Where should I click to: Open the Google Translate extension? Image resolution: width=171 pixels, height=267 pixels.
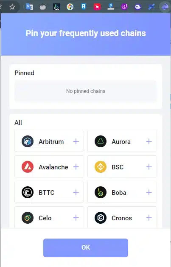point(29,7)
